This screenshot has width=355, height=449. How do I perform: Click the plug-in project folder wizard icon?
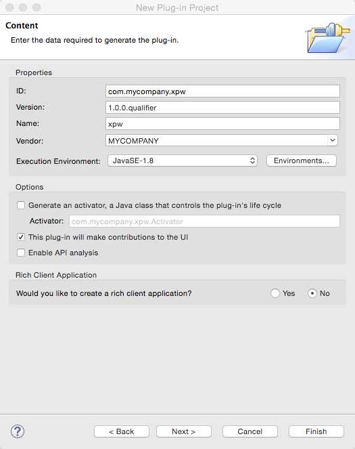coord(329,37)
